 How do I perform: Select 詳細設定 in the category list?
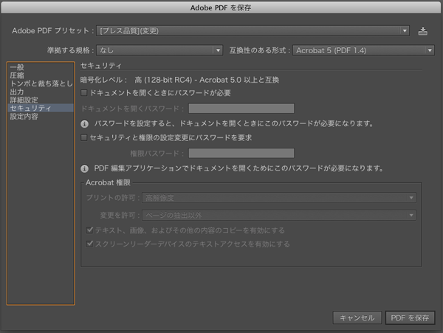[41, 100]
